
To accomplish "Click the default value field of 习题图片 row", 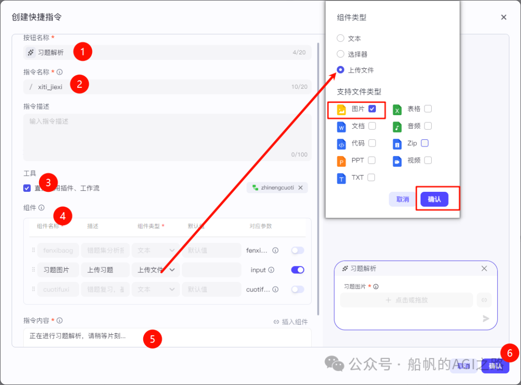I will tap(212, 270).
